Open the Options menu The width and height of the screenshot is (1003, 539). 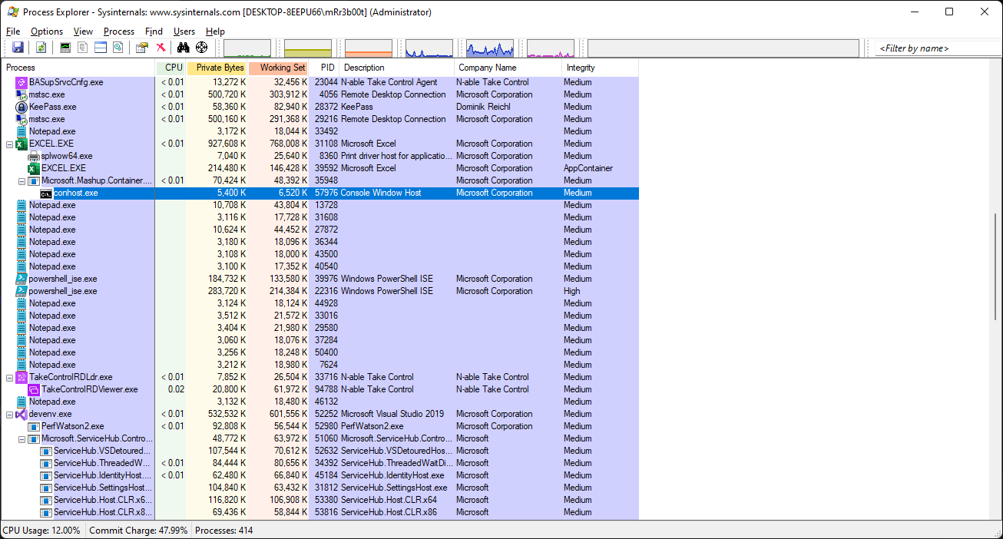(x=47, y=31)
